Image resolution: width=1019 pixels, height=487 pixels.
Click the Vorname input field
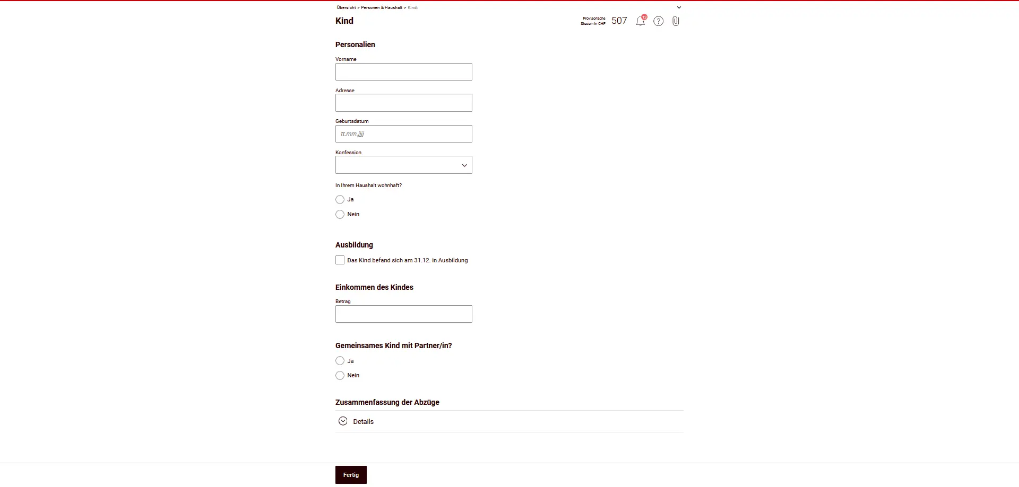click(403, 72)
